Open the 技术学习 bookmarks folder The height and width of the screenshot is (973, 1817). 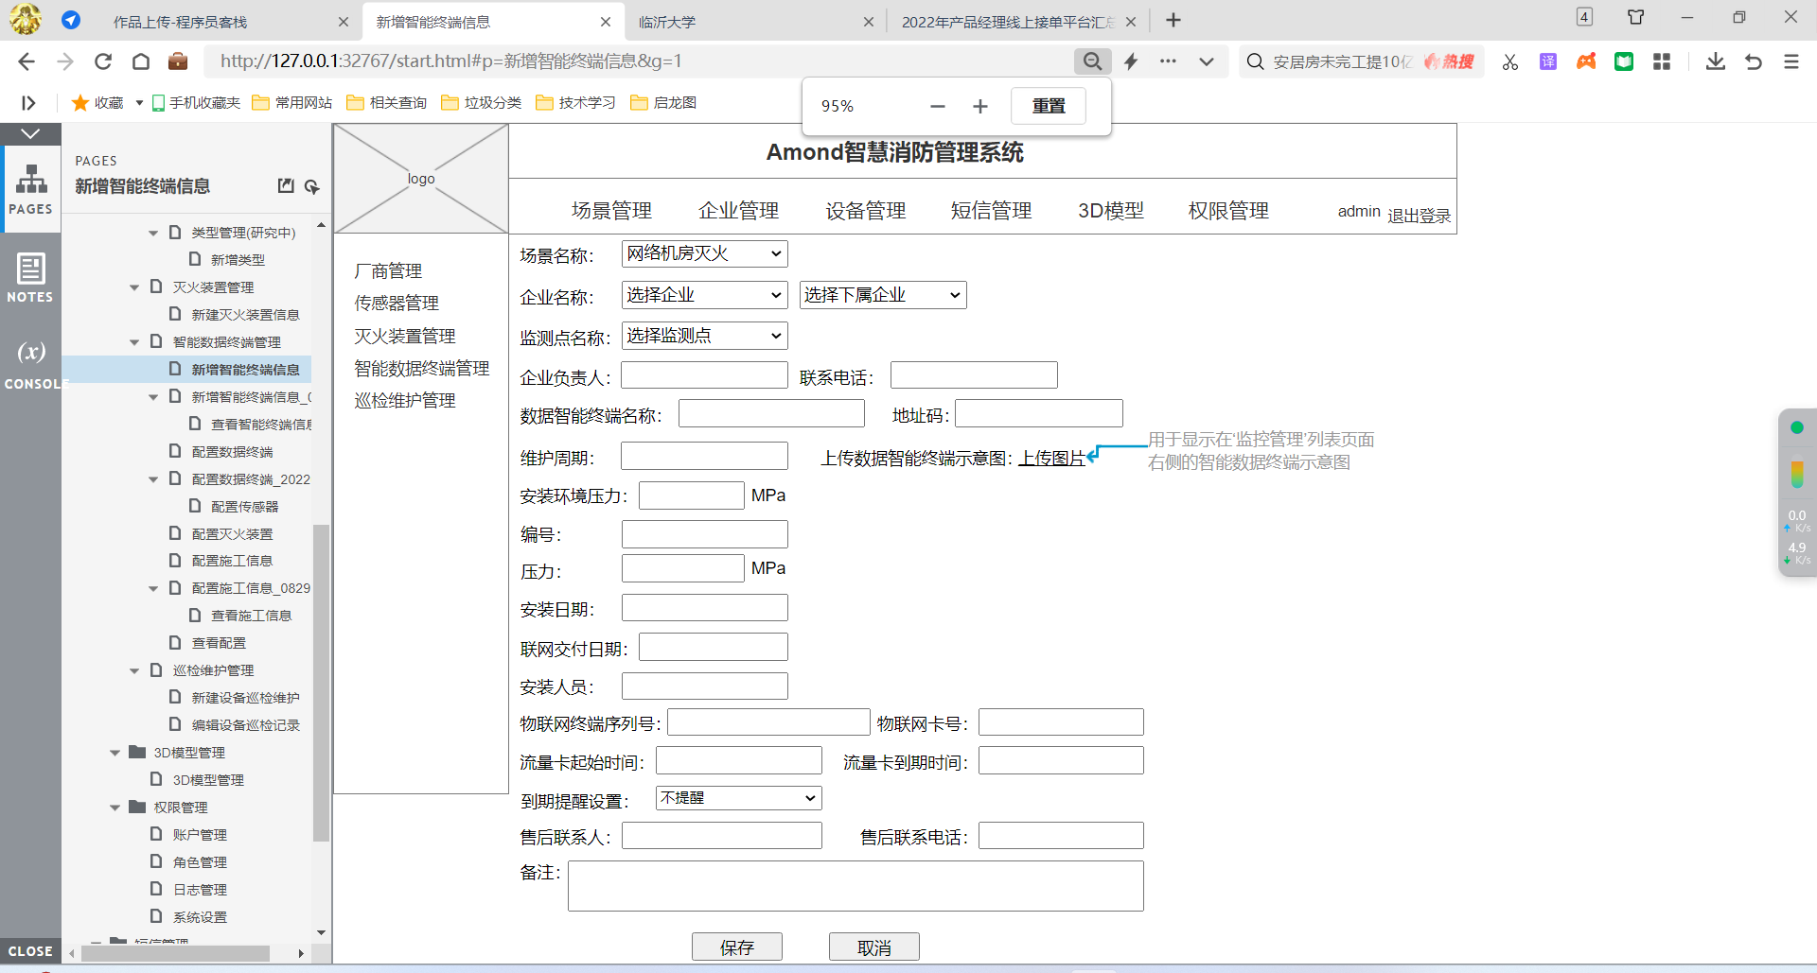(576, 102)
